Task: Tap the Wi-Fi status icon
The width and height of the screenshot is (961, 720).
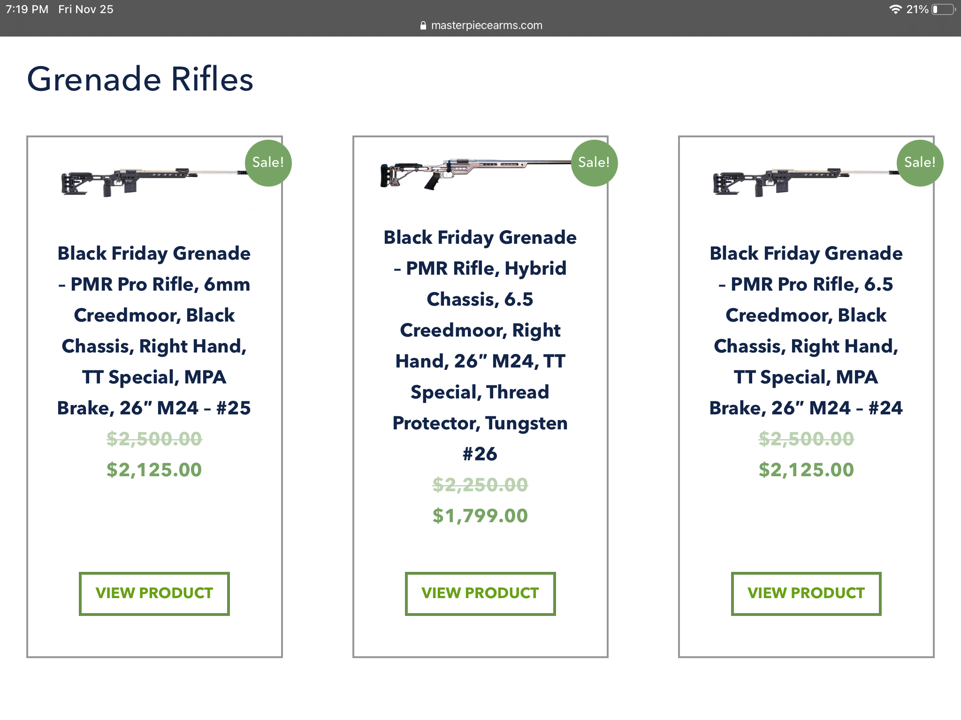Action: click(895, 9)
